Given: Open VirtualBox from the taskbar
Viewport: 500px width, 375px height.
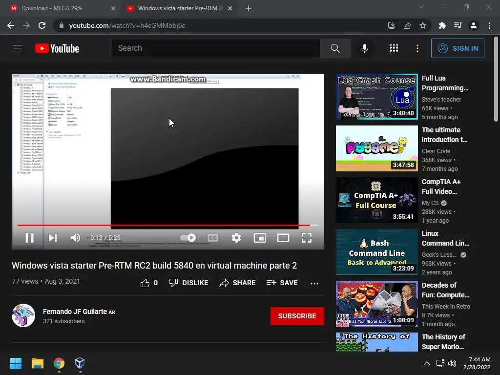Looking at the screenshot, I should tap(80, 363).
